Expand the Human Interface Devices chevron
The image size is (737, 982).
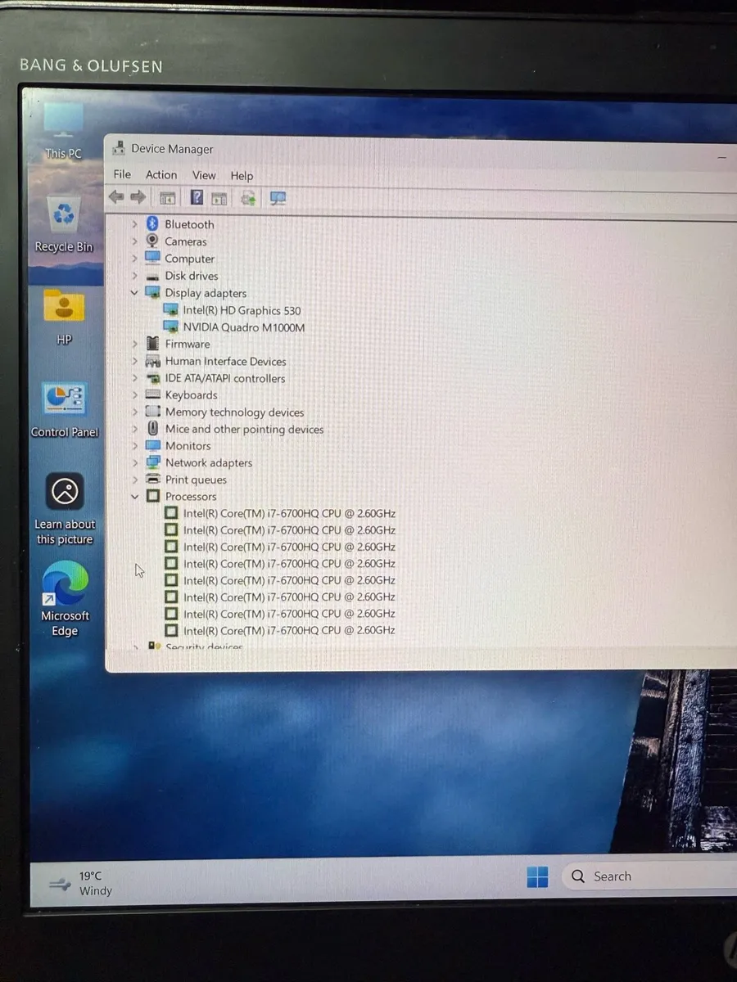[135, 361]
